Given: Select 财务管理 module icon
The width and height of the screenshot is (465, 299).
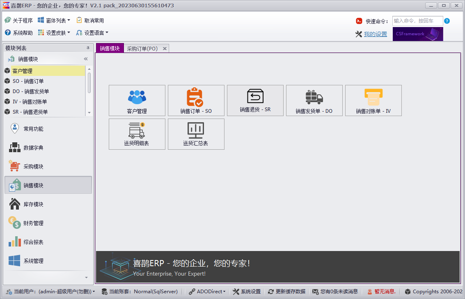Looking at the screenshot, I should 48,223.
